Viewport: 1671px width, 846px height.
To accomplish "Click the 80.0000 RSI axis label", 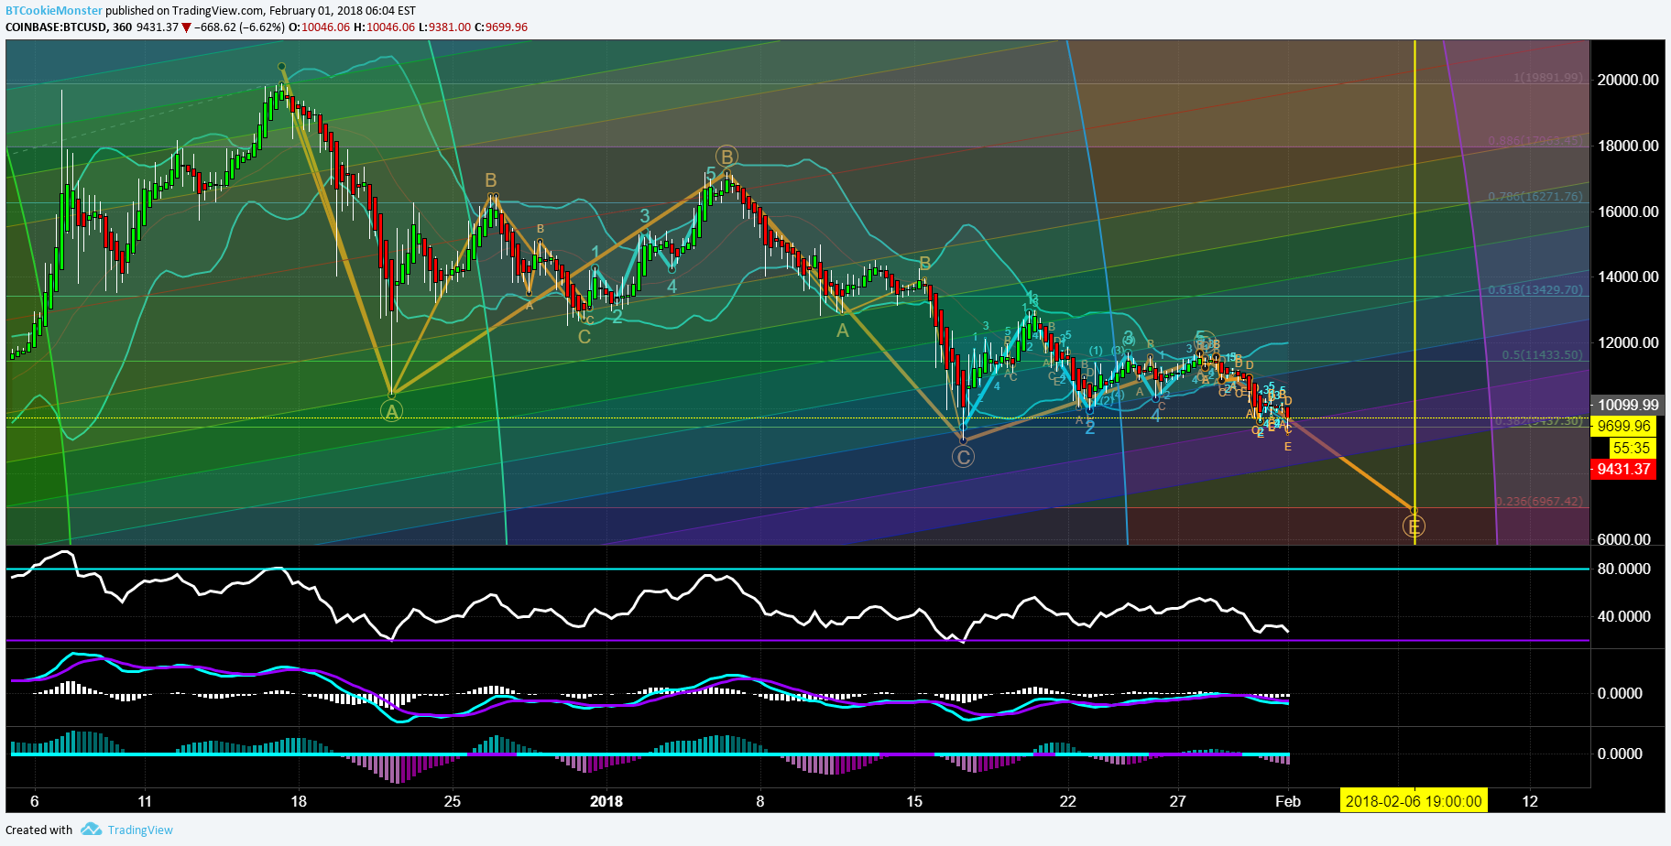I will click(1623, 569).
